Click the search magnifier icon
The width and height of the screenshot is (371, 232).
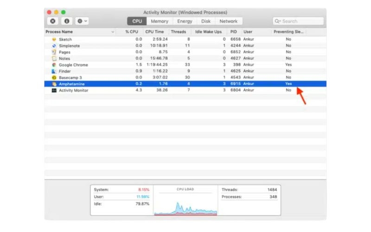pyautogui.click(x=277, y=21)
